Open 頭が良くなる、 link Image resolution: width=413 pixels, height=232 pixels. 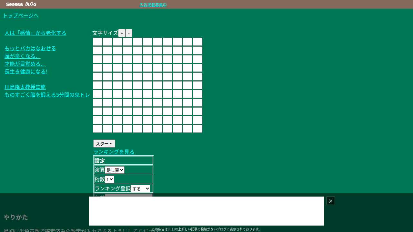pos(23,56)
